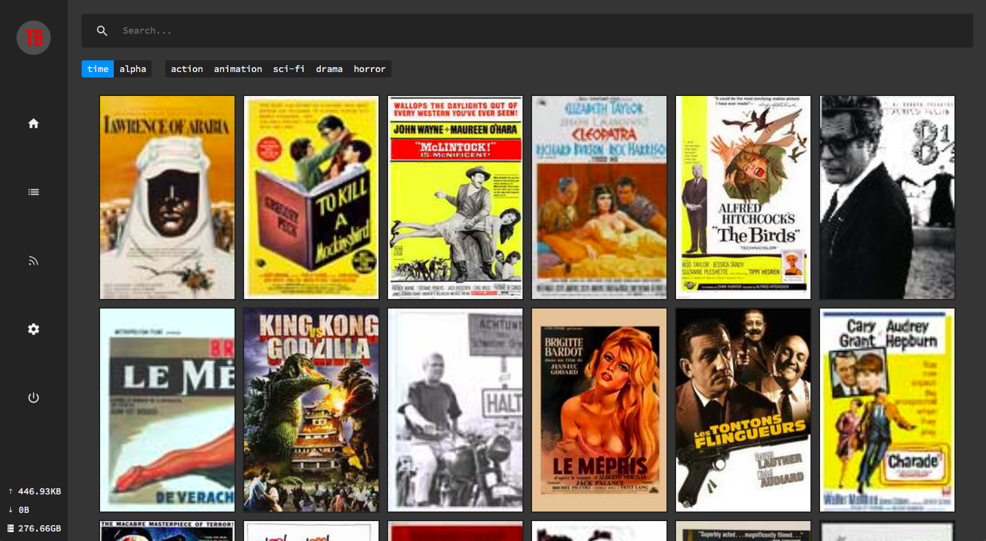
Task: Click the power icon in sidebar
Action: (x=34, y=398)
